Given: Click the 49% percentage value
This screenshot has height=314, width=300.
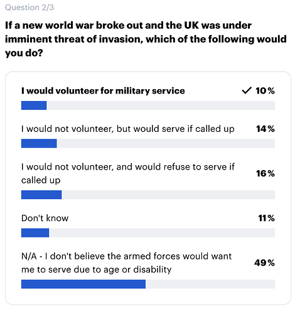Looking at the screenshot, I should 264,263.
